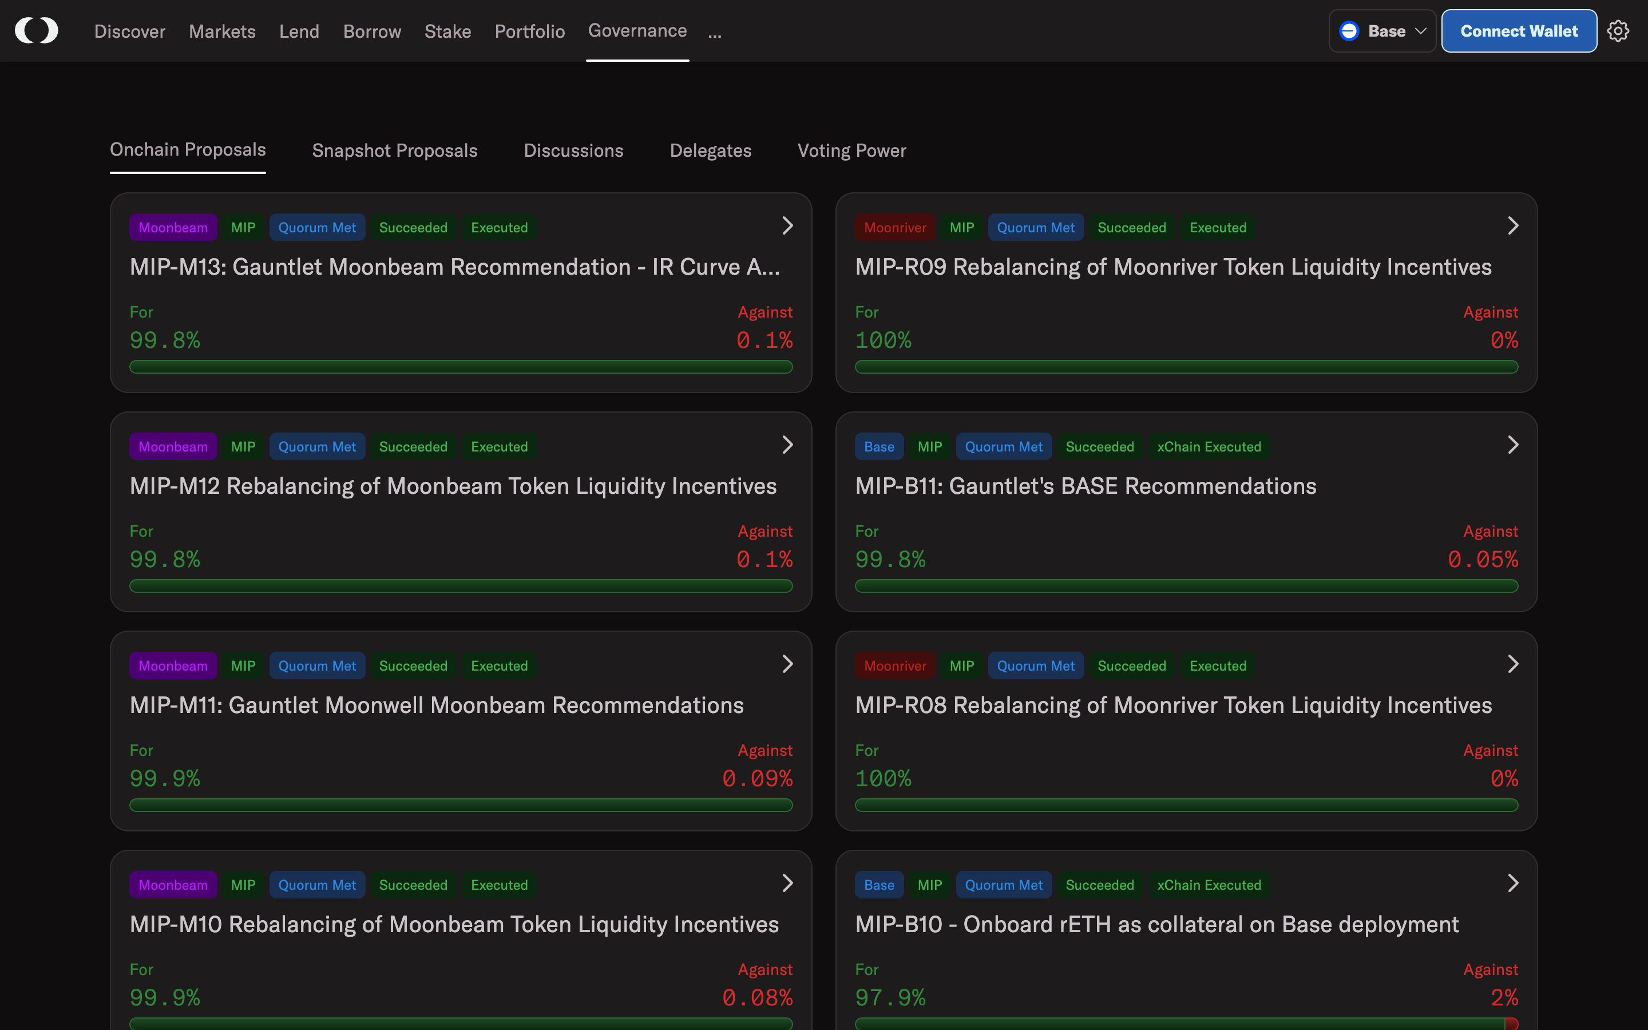Viewport: 1648px width, 1030px height.
Task: Open MIP-M11 using its chevron arrow
Action: click(x=787, y=664)
